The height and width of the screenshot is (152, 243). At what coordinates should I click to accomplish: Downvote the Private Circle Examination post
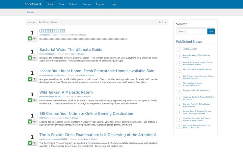point(34,143)
